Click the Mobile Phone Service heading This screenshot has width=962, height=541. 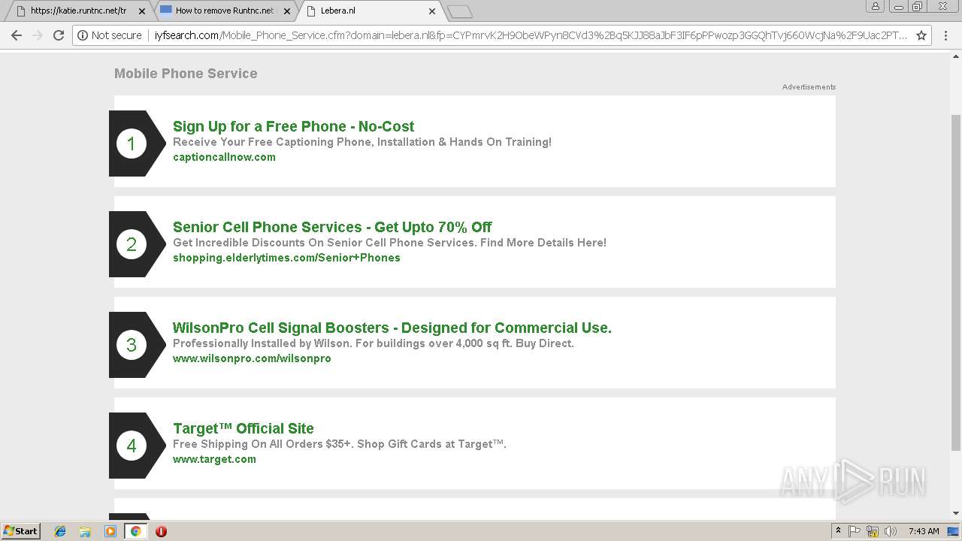pyautogui.click(x=186, y=74)
